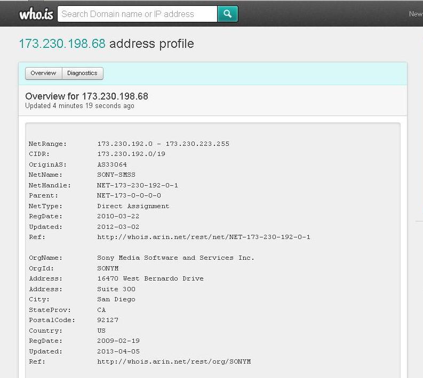
Task: Click the Country value US
Action: click(101, 330)
